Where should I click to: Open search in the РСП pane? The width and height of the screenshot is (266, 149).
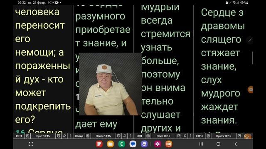point(185,136)
